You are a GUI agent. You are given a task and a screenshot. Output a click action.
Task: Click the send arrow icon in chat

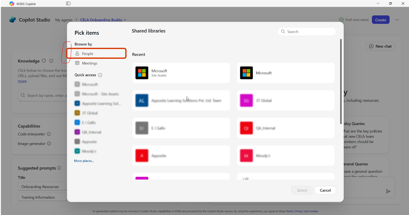[x=388, y=191]
